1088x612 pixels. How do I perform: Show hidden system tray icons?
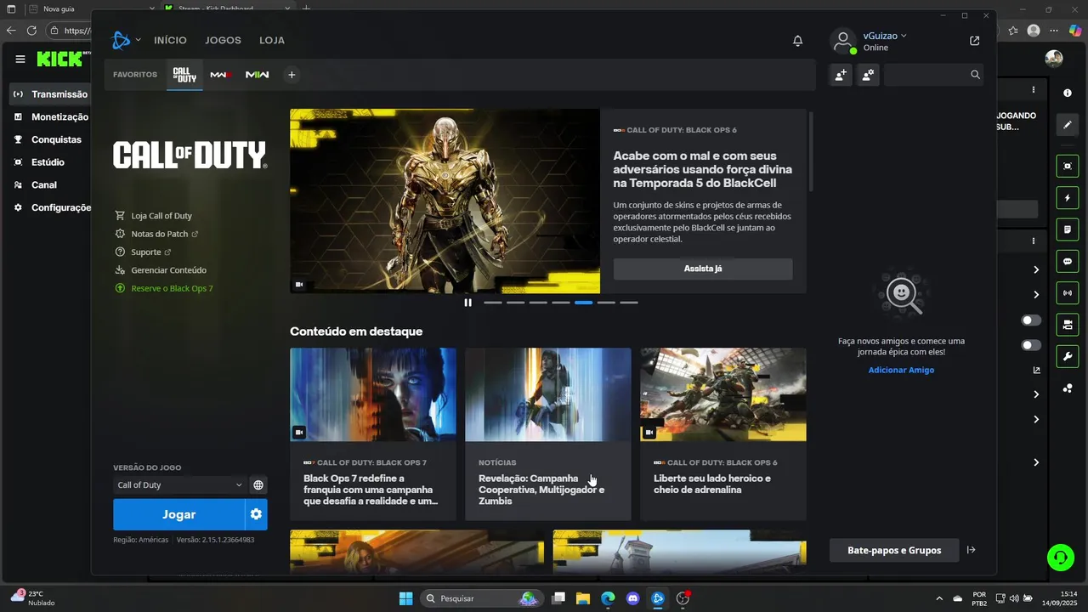[x=939, y=598]
